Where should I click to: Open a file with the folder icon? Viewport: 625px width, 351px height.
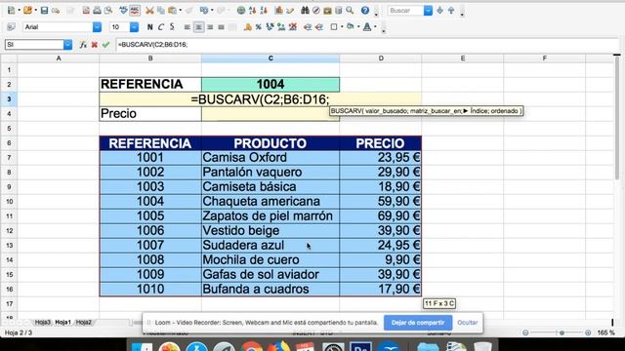coord(27,11)
